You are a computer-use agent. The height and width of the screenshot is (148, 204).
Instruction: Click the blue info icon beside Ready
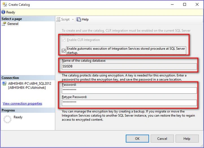tap(3, 12)
